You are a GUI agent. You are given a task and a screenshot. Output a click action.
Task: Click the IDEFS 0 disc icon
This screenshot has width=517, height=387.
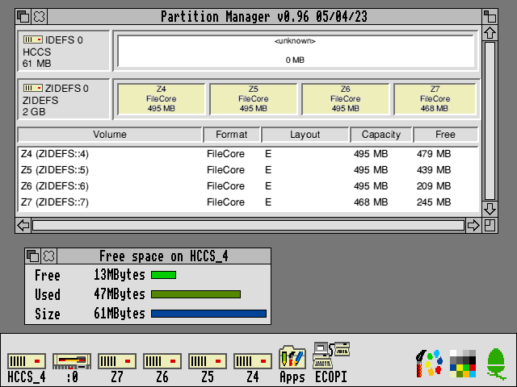[32, 40]
